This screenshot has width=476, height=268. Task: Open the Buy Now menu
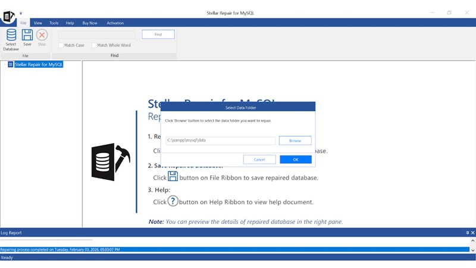click(x=90, y=23)
